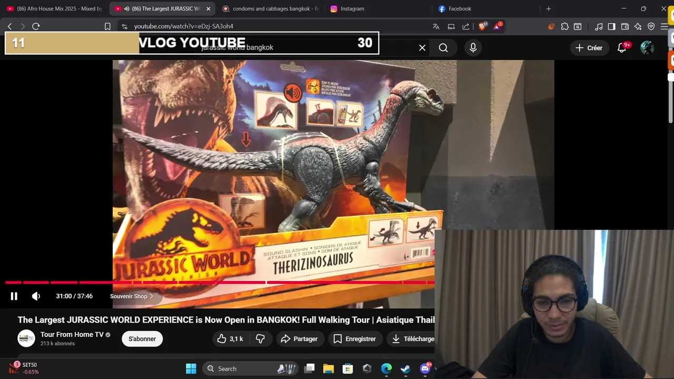Clear the YouTube search box
Screen dimensions: 674x379
422,48
